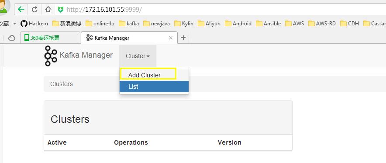Image resolution: width=386 pixels, height=163 pixels.
Task: Collapse the Cluster dropdown menu
Action: [138, 56]
